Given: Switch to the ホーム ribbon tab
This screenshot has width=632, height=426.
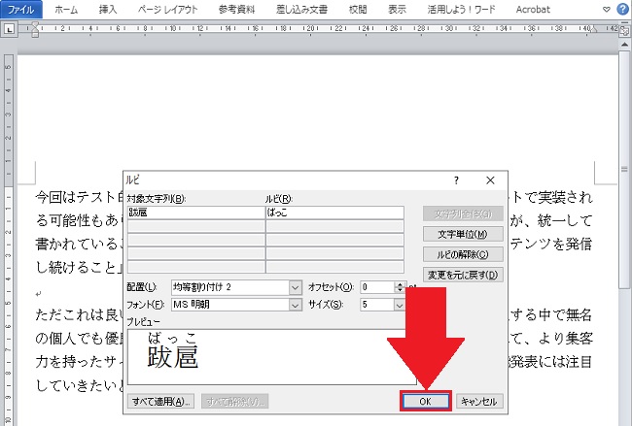Looking at the screenshot, I should [66, 10].
